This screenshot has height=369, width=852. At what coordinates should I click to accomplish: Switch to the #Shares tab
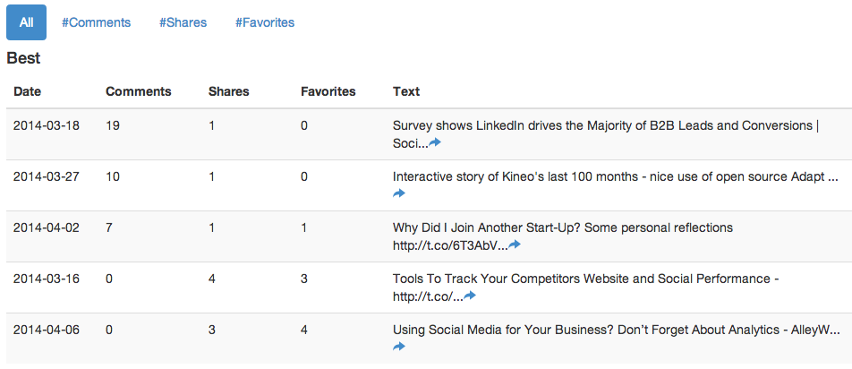click(x=183, y=22)
